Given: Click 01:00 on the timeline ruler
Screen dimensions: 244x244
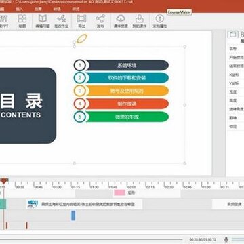Looking at the screenshot, I should pos(57,187).
